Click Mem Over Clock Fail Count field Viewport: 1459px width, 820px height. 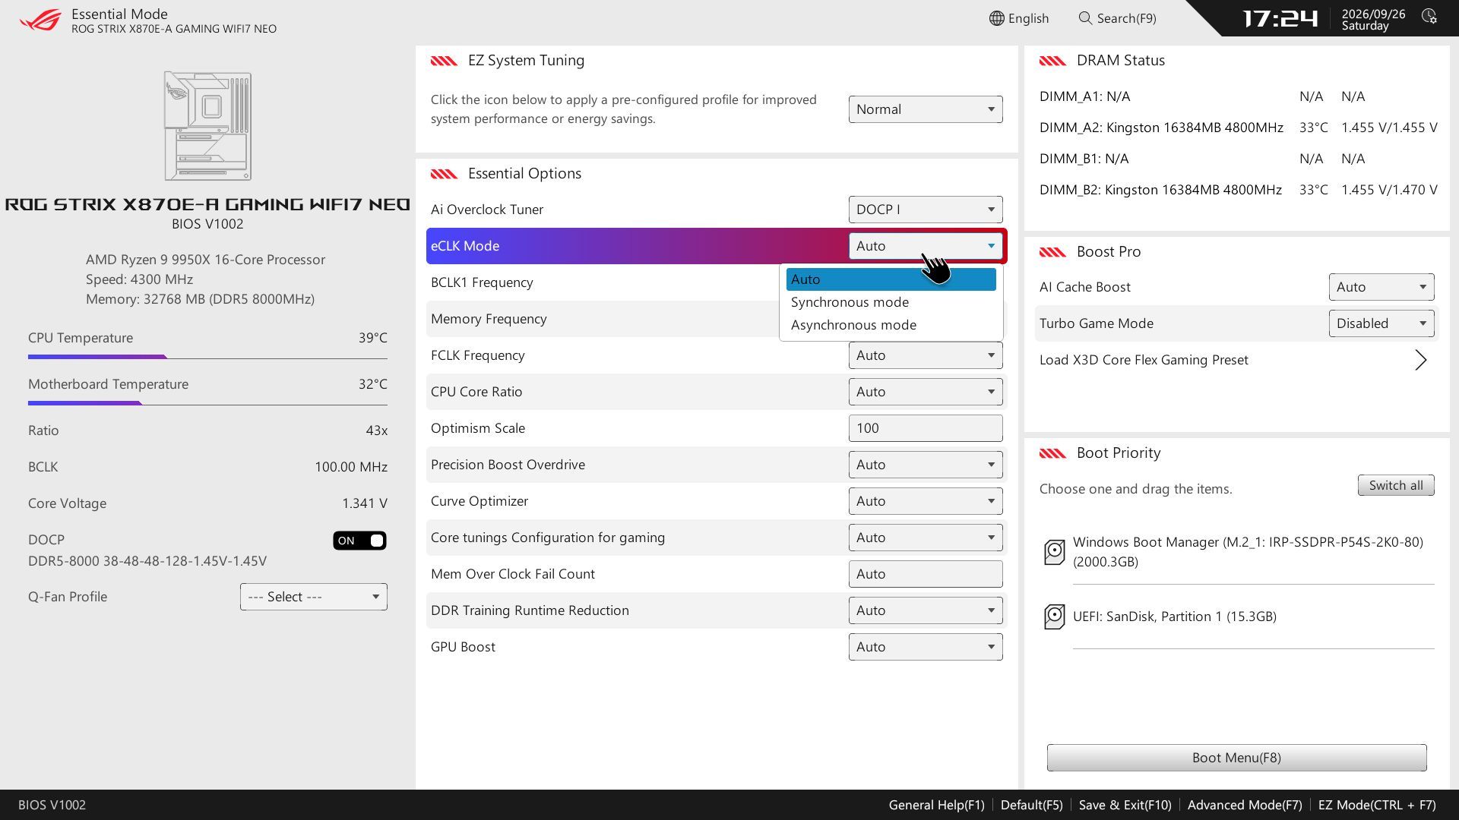pyautogui.click(x=926, y=574)
